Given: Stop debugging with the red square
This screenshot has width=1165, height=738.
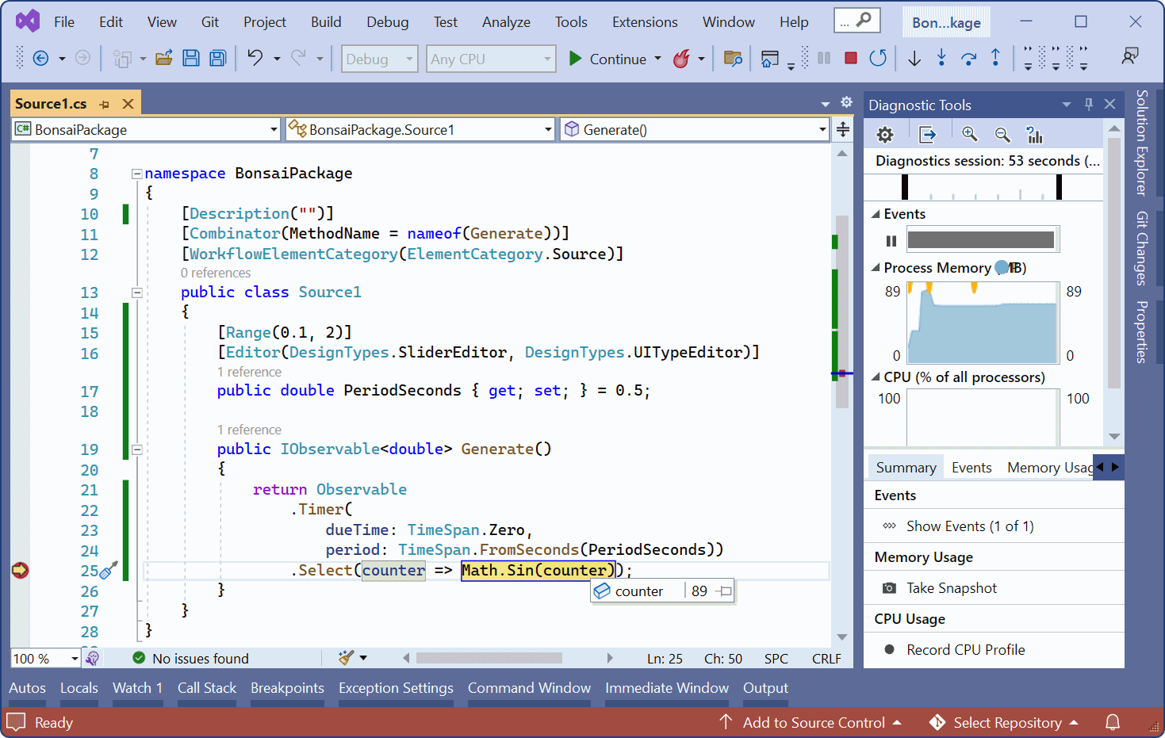Looking at the screenshot, I should point(851,58).
